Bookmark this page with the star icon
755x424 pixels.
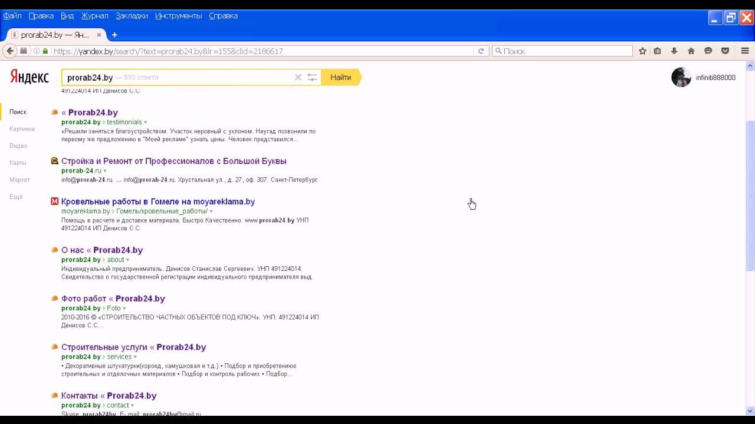tap(642, 51)
